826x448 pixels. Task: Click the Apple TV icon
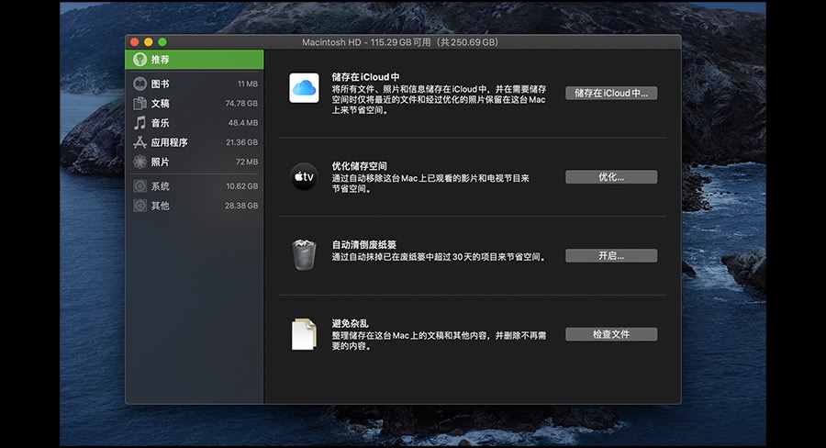[304, 176]
